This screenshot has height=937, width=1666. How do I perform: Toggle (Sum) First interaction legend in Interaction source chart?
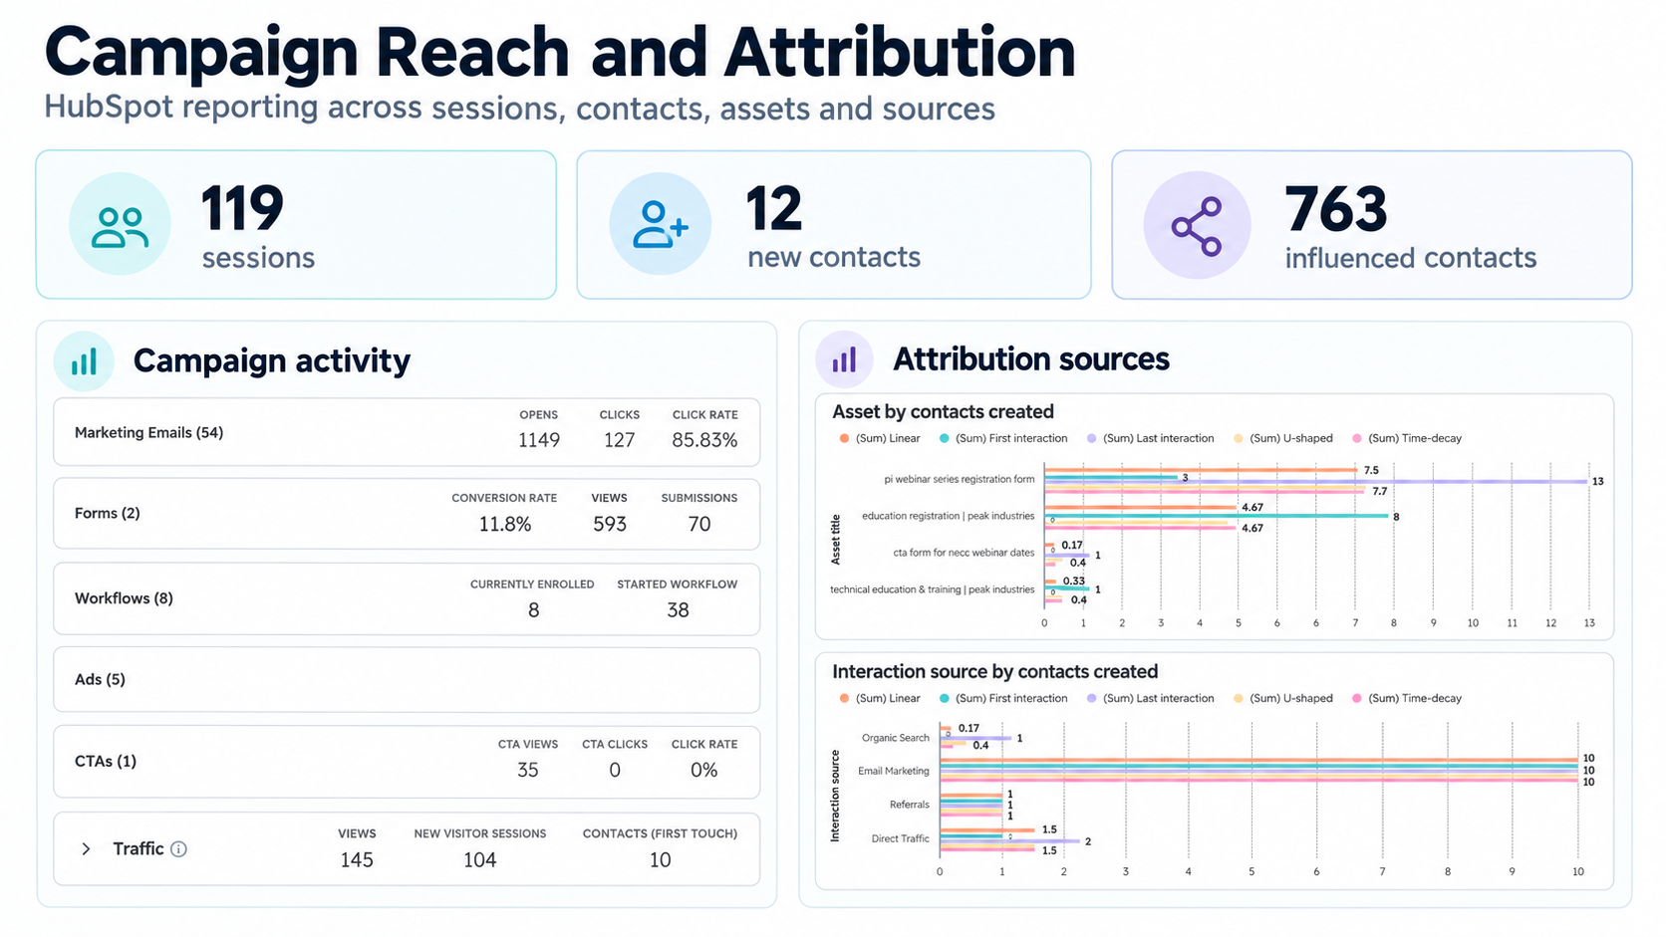1003,698
